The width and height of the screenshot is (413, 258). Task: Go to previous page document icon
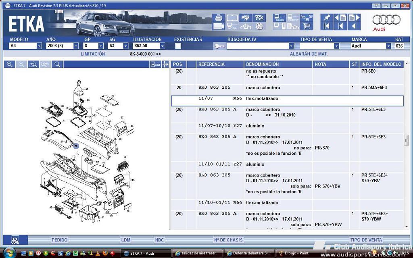click(x=340, y=18)
